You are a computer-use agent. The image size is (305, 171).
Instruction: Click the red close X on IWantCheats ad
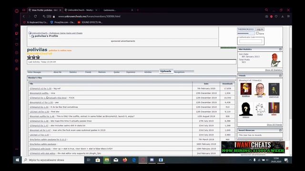[287, 148]
